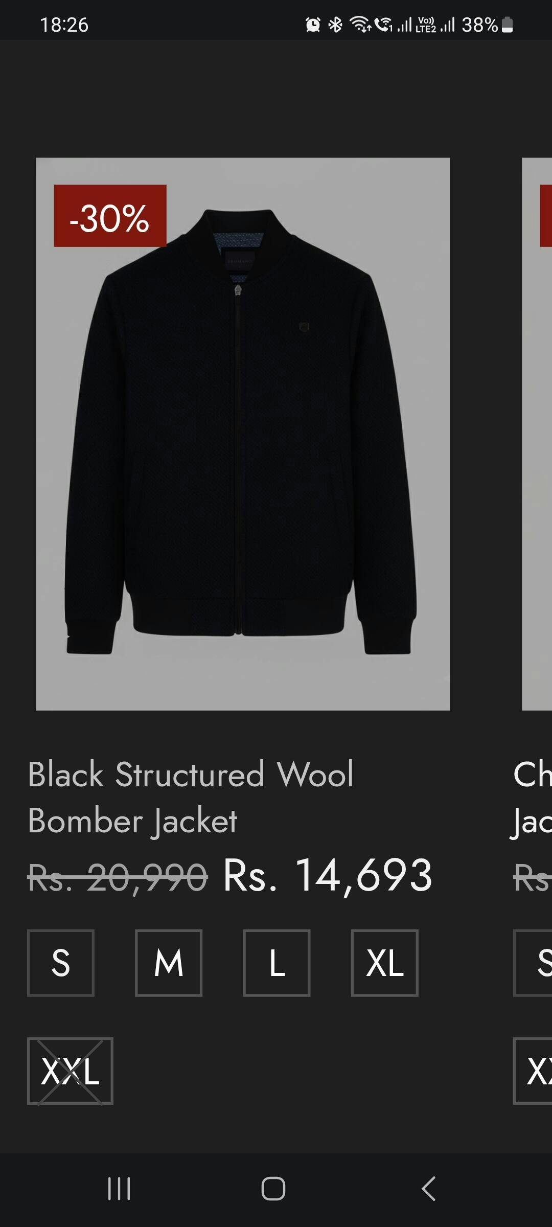Tap the -30% discount badge
This screenshot has width=552, height=1227.
110,216
